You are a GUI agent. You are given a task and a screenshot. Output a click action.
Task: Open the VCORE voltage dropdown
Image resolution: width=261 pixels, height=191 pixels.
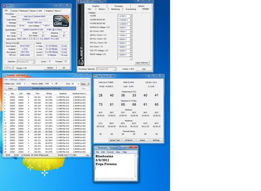pos(131,16)
